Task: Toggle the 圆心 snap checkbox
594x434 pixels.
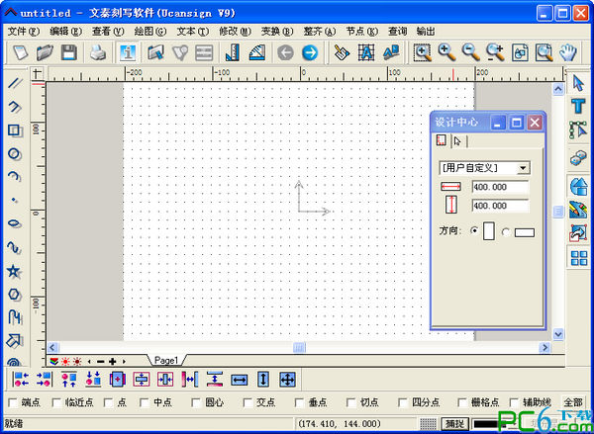Action: tap(195, 403)
